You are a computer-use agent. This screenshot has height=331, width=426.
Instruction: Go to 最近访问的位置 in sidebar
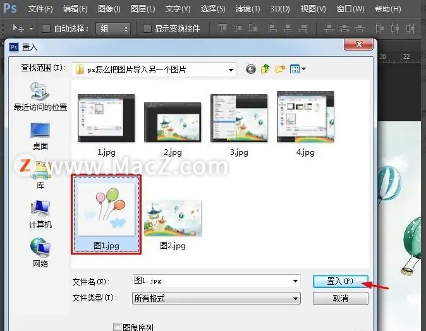(x=40, y=97)
